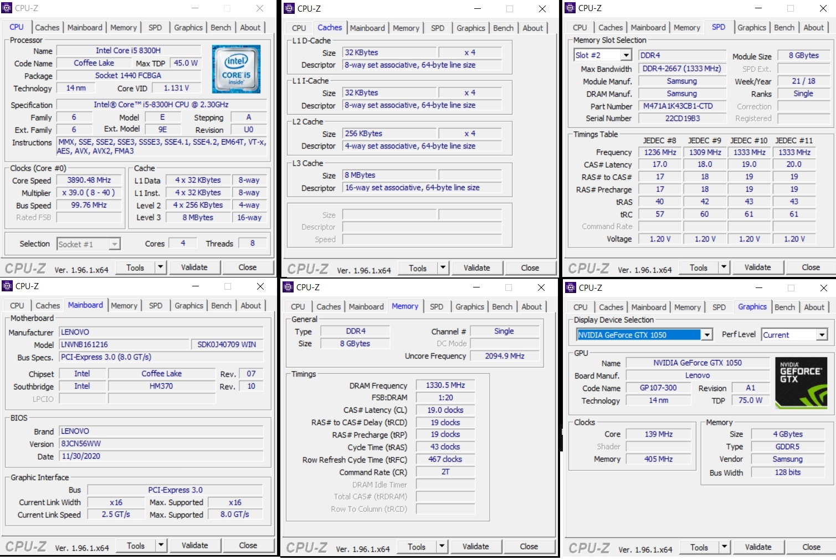Open About tab in the Memory window
Screen dimensions: 836x560
tap(532, 306)
